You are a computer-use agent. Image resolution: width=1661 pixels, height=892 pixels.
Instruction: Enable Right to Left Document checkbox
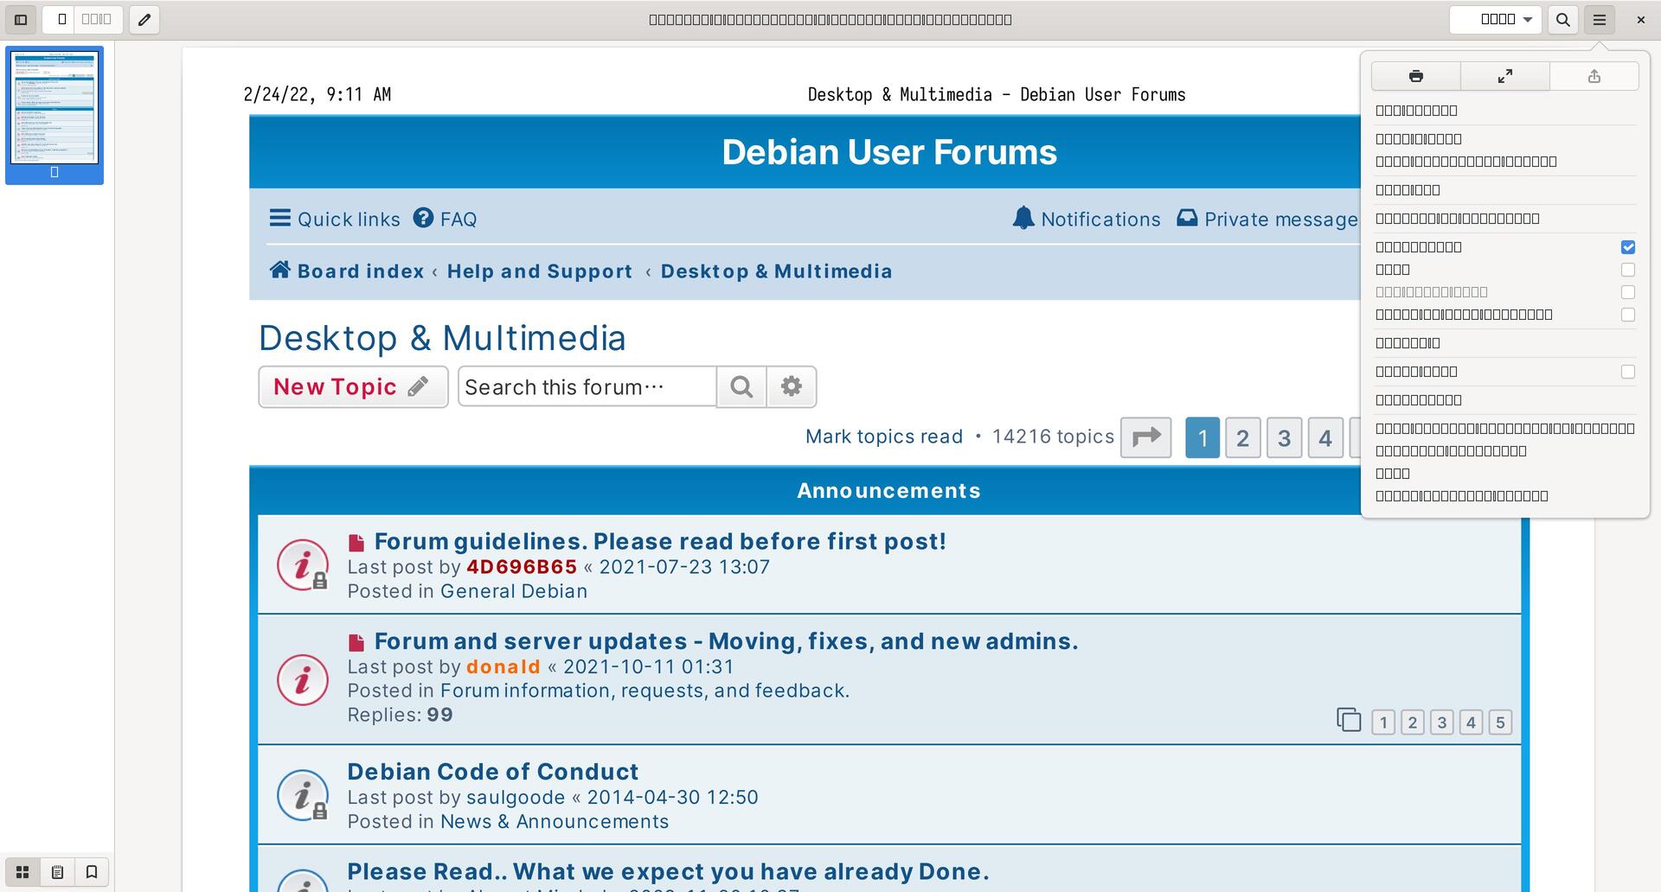coord(1627,315)
